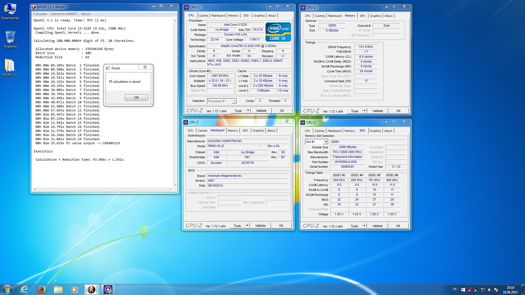Open Submit to HWBOT menu
The width and height of the screenshot is (525, 295).
coord(64,14)
